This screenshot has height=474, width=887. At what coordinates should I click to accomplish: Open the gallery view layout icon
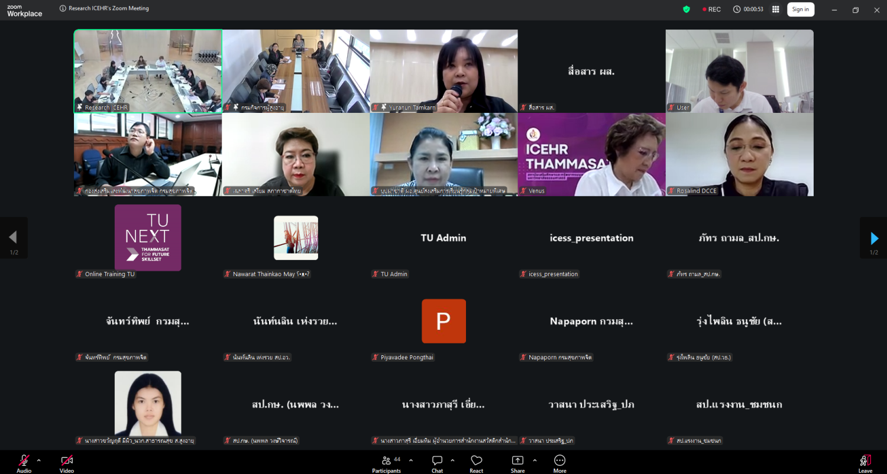tap(775, 9)
